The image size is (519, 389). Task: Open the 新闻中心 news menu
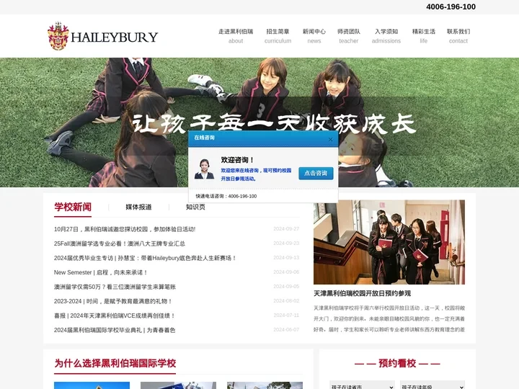pos(314,36)
